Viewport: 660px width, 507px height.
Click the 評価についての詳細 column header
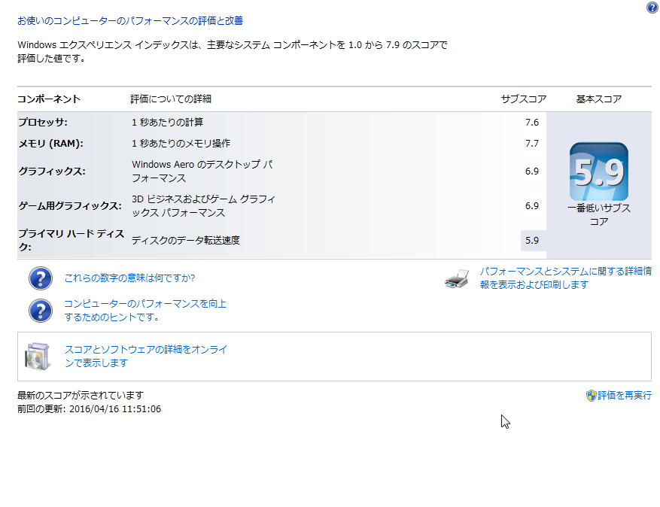(171, 99)
